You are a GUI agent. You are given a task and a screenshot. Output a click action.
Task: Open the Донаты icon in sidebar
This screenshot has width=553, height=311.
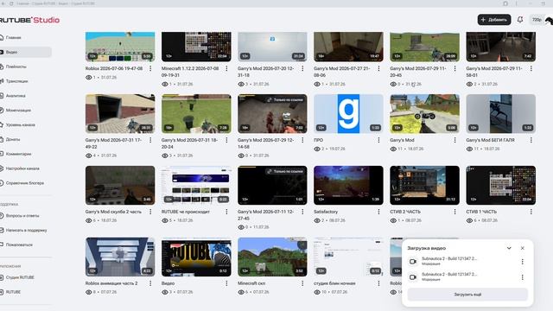[x=2, y=139]
